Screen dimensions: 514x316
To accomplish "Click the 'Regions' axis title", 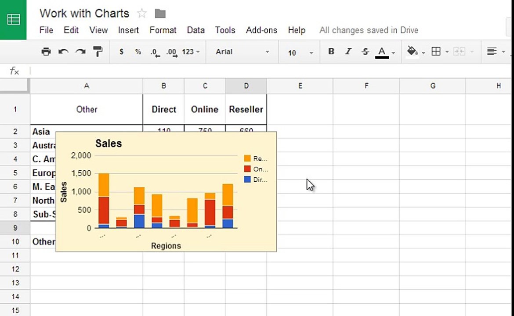I will (166, 246).
